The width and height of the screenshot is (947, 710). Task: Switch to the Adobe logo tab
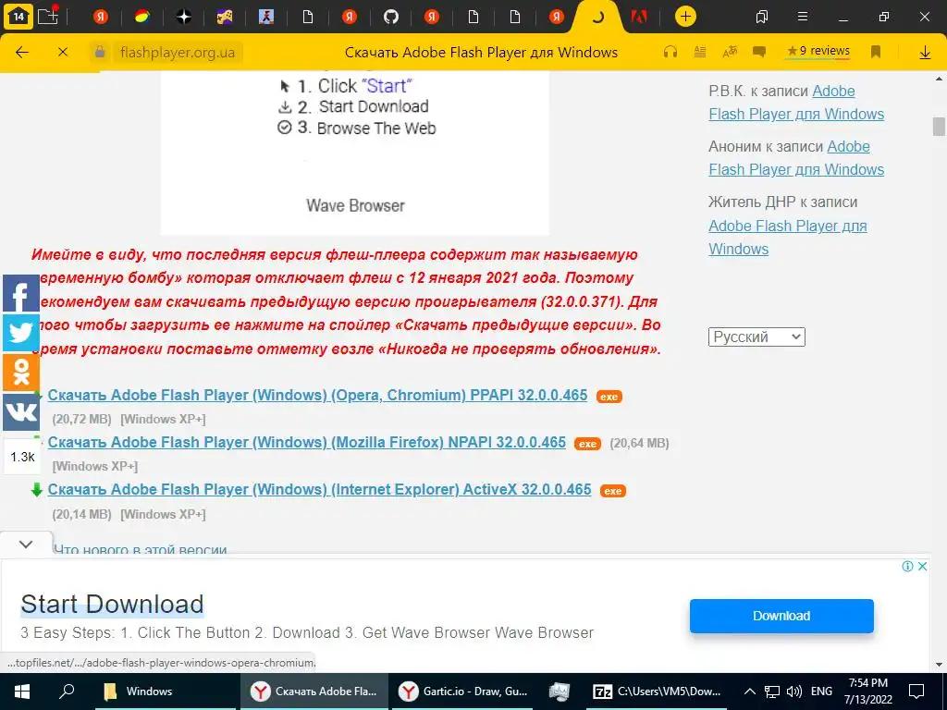coord(638,17)
